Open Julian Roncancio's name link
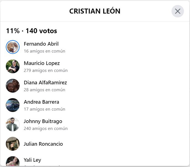The width and height of the screenshot is (190, 167). pos(43,144)
